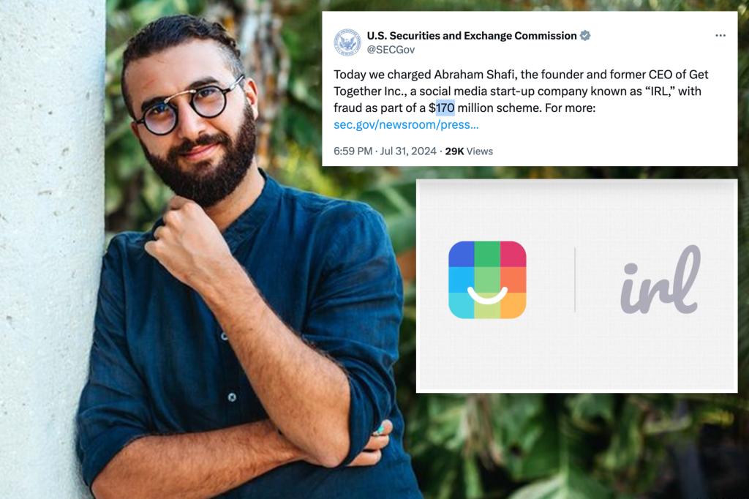The width and height of the screenshot is (749, 499).
Task: Pick the pink square in IRL logo
Action: [x=513, y=254]
